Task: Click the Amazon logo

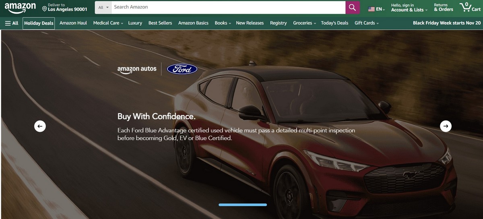Action: point(20,8)
